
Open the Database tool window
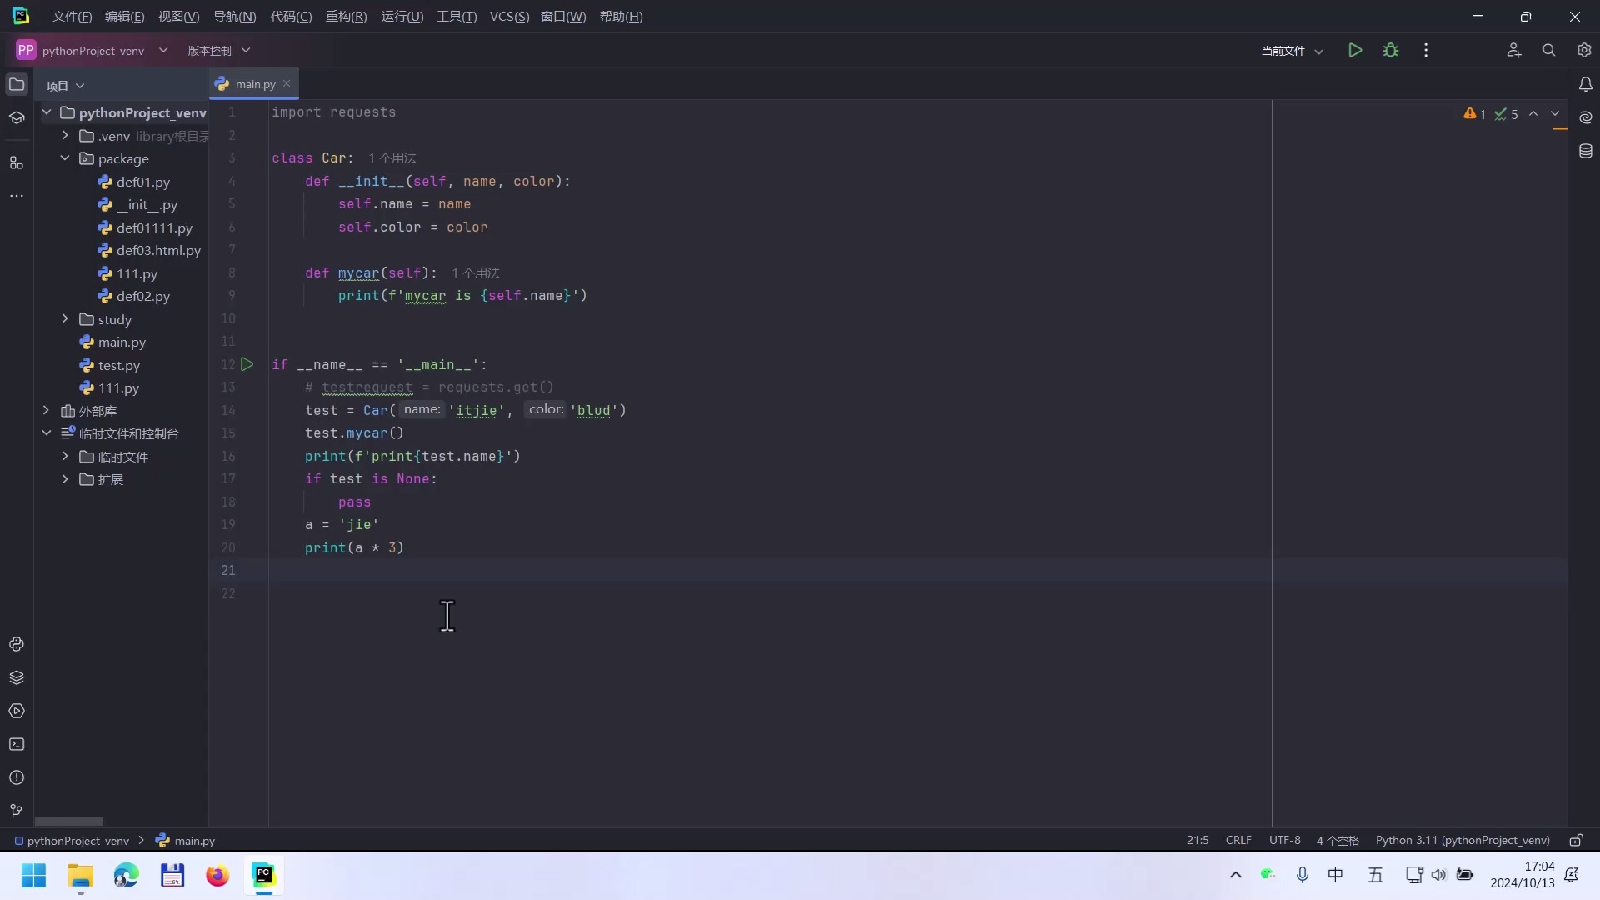[x=1585, y=151]
